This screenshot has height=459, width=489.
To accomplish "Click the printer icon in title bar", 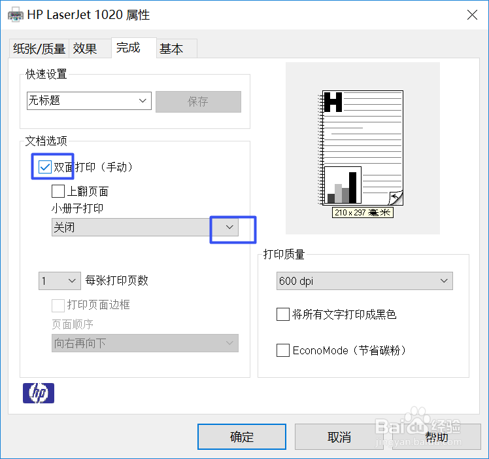I will 16,15.
